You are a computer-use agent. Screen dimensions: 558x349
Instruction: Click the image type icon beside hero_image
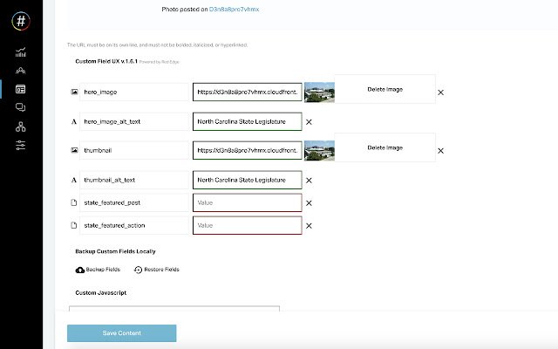click(x=74, y=92)
